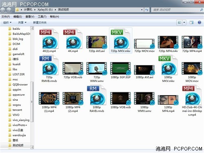
Task: Select the 4K(1).mp4 file icon
Action: click(x=49, y=39)
